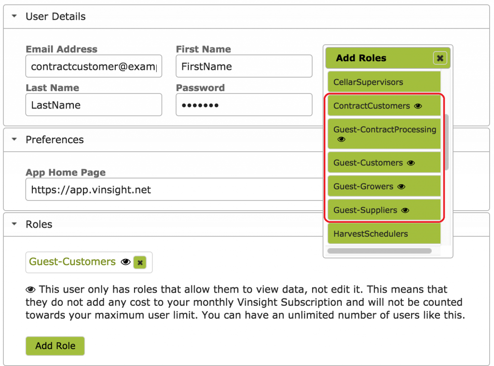This screenshot has height=366, width=494.
Task: Click the eye icon beside Guest-ContractProcessing
Action: click(x=342, y=139)
